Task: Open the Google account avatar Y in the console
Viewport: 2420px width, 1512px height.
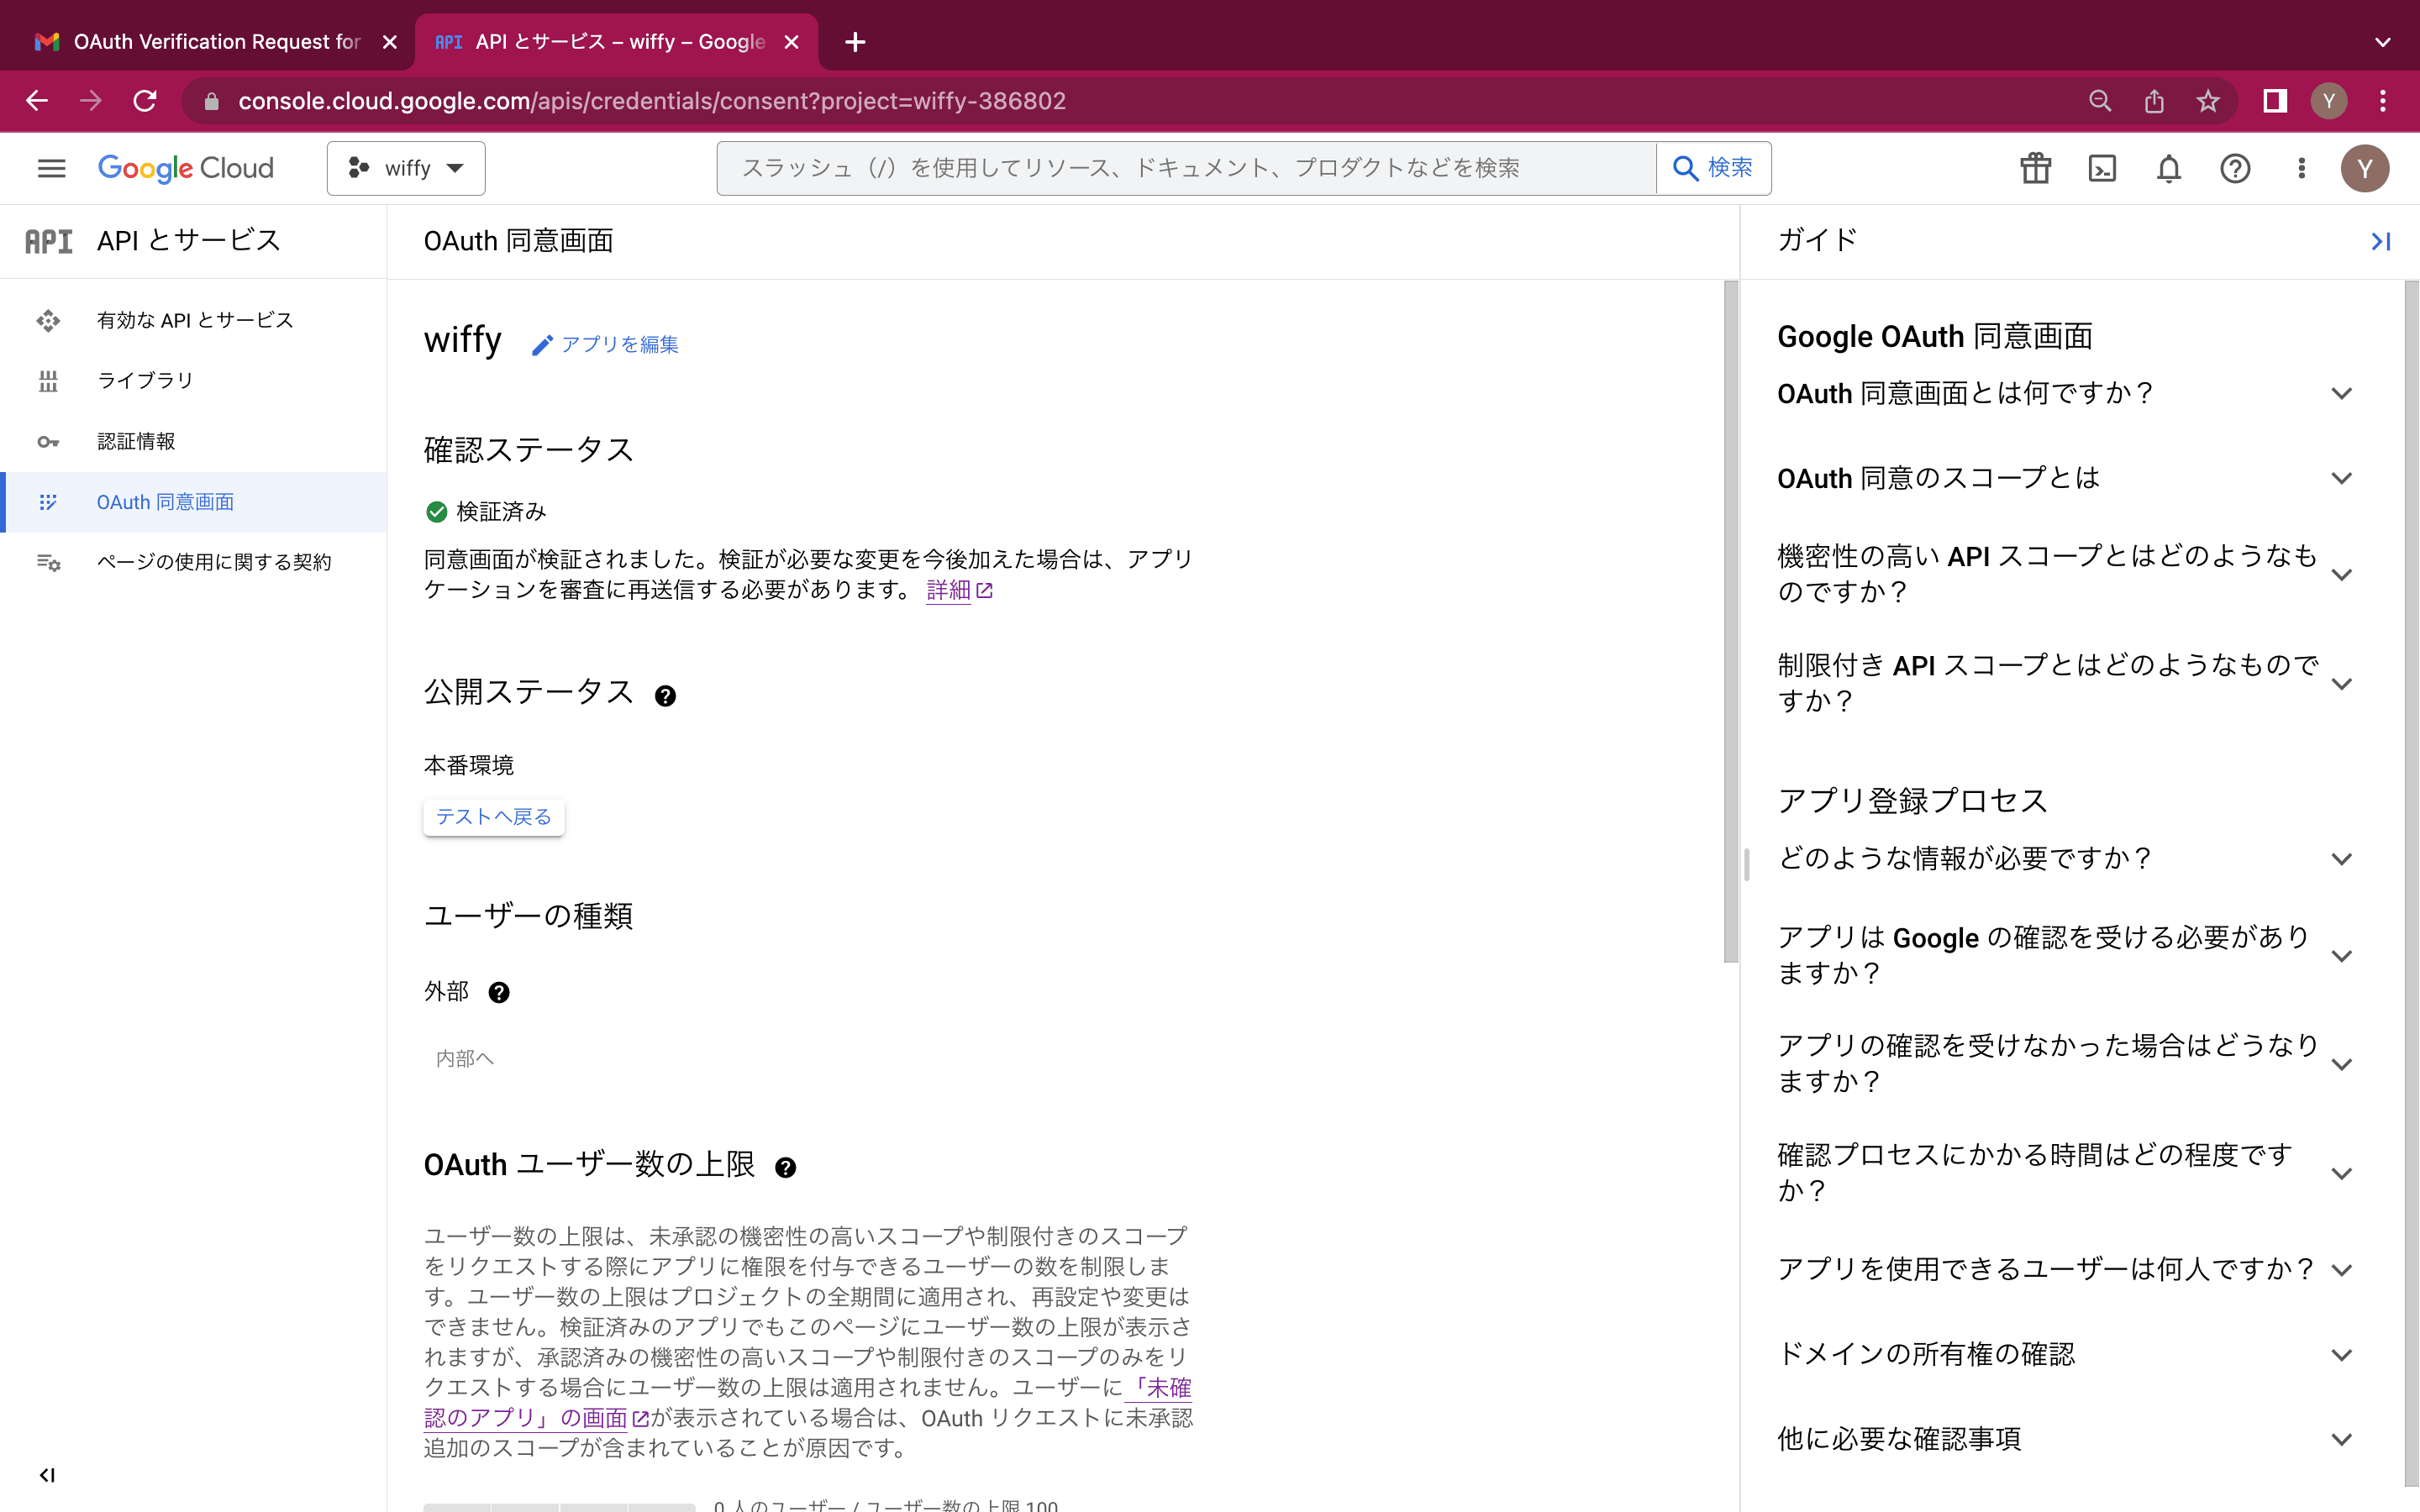Action: (x=2364, y=168)
